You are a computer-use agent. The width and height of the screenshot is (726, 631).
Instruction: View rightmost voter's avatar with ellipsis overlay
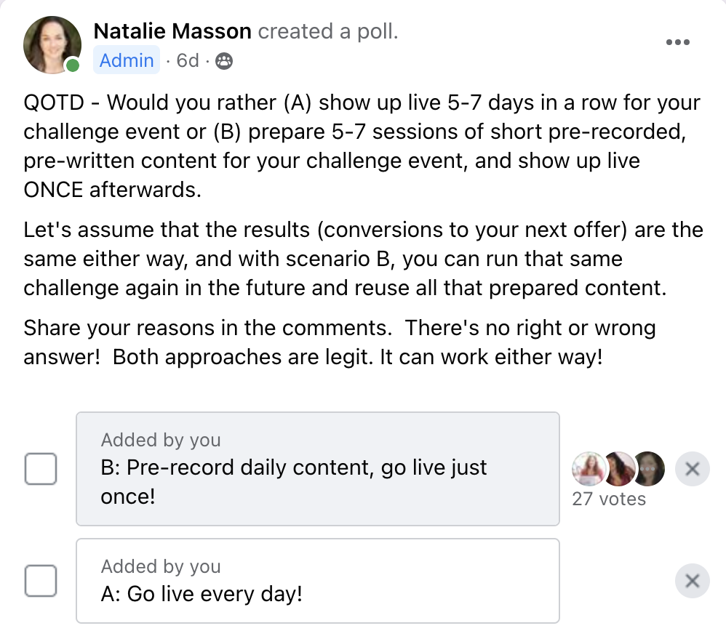pos(649,469)
